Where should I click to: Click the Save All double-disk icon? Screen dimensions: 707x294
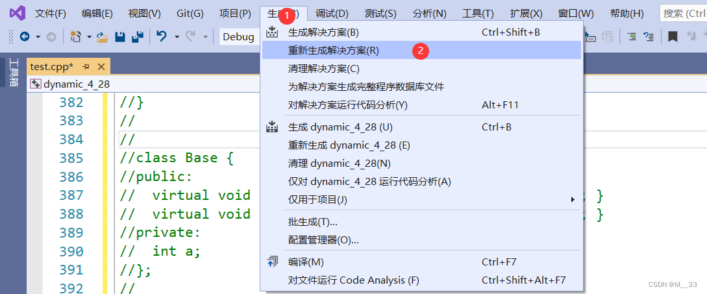138,36
